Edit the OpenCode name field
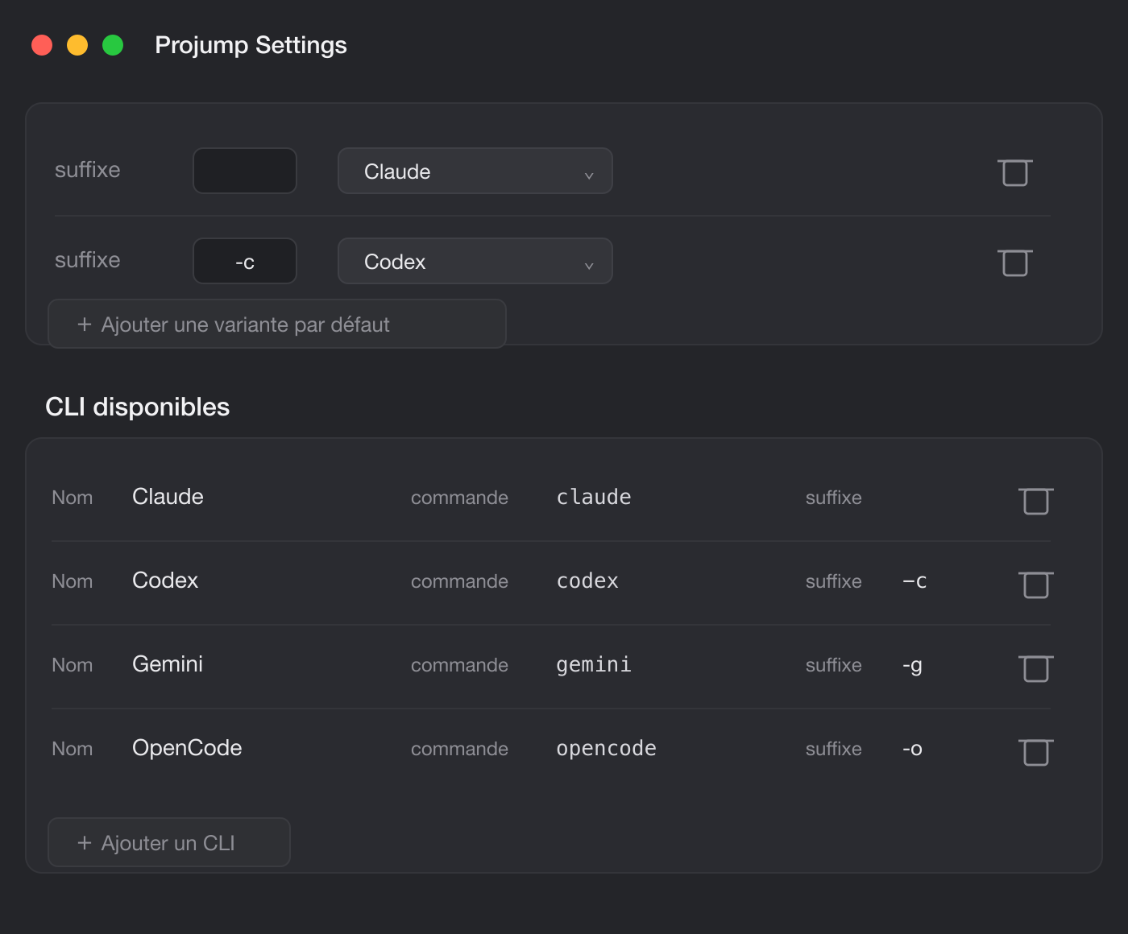This screenshot has height=934, width=1128. [187, 748]
